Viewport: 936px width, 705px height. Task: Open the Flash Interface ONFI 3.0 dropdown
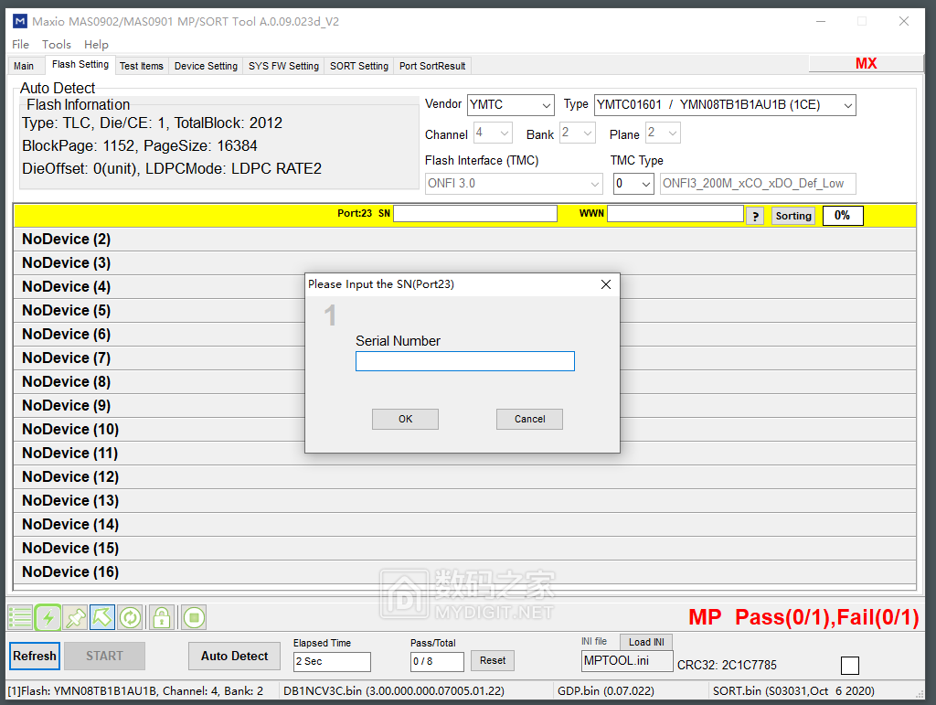[x=514, y=184]
